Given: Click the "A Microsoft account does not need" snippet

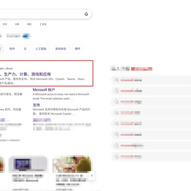Looking at the screenshot, I should click(x=61, y=96).
